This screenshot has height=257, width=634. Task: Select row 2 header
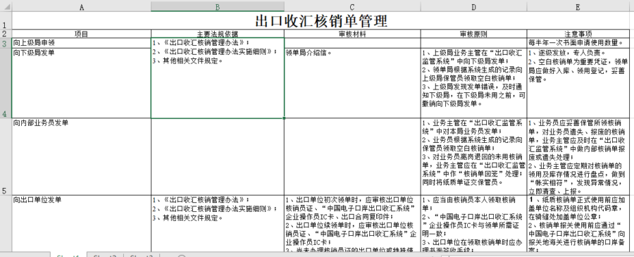point(6,34)
